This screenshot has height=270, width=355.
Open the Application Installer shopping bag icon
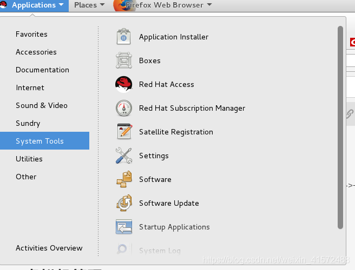123,36
